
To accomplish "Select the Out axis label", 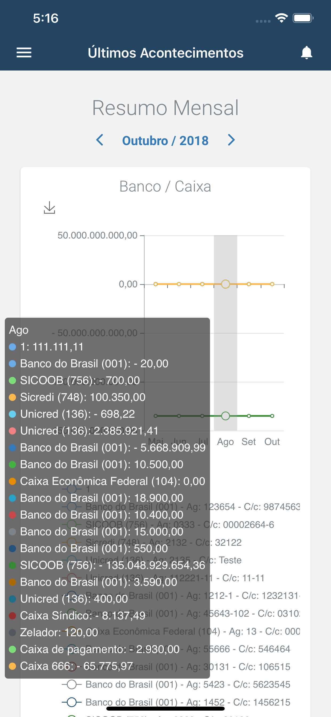I will point(272,442).
